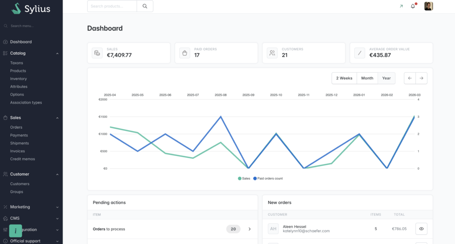Toggle Paid orders count legend item
Viewport: 455px width, 244px height.
click(x=268, y=178)
